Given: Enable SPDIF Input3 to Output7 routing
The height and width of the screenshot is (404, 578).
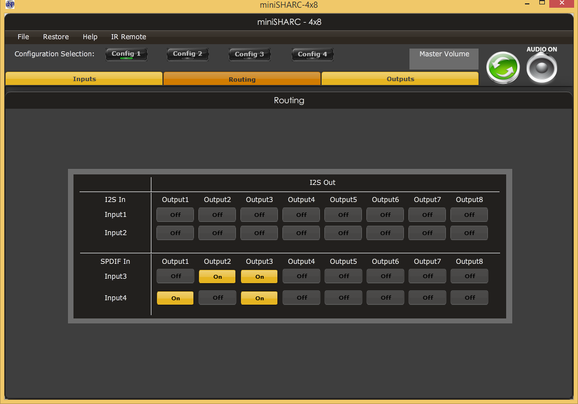Looking at the screenshot, I should pos(428,276).
